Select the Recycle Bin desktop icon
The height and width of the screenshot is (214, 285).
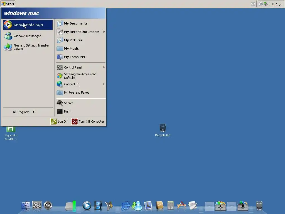tap(163, 130)
